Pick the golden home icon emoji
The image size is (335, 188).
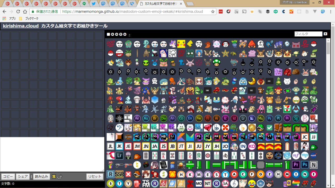click(252, 128)
